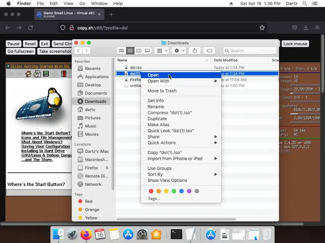Click the Lock mouse button
The width and height of the screenshot is (325, 243).
pos(295,44)
